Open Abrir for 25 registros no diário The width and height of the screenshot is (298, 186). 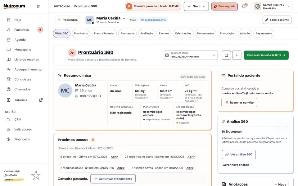191,157
